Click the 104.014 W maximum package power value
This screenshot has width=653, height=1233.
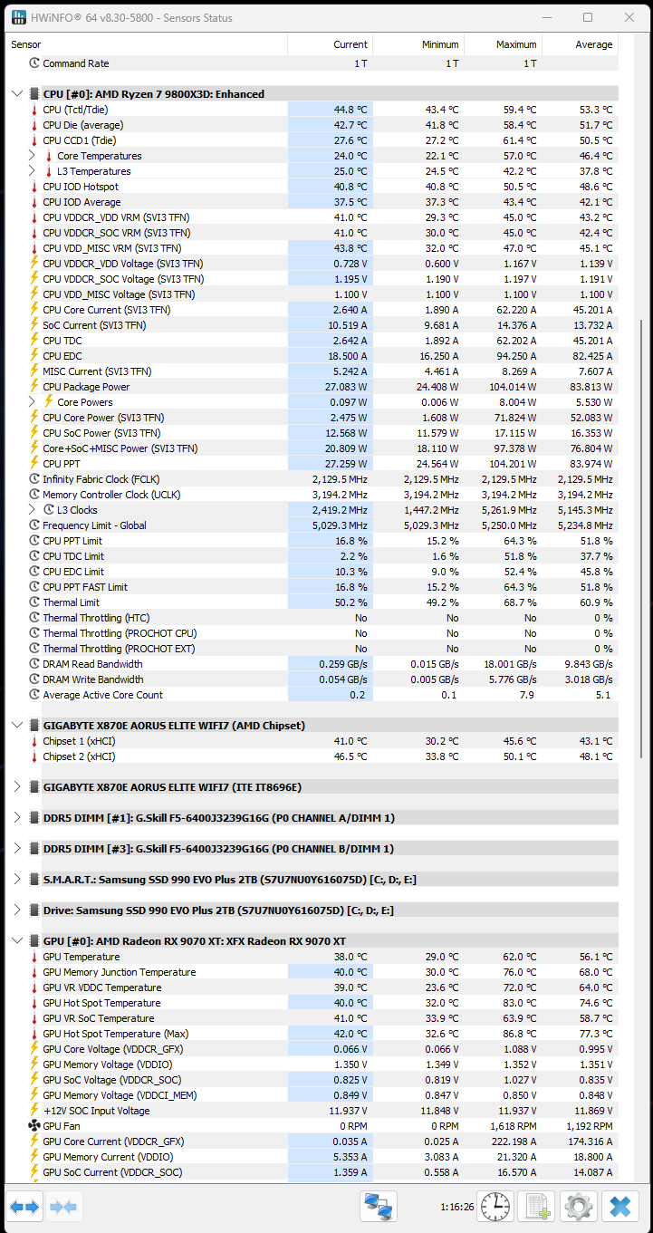click(x=512, y=387)
